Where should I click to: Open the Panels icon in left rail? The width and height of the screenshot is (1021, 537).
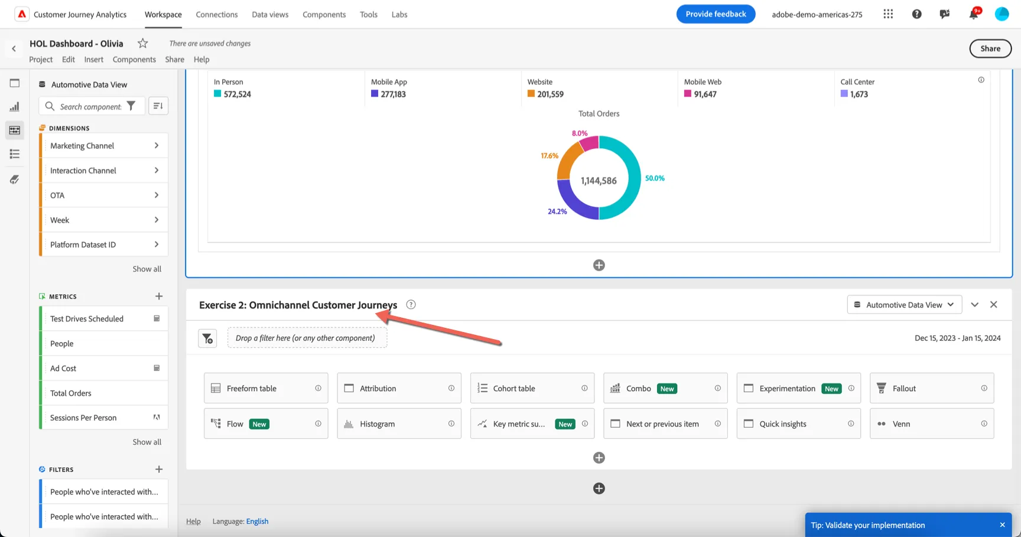pos(15,83)
